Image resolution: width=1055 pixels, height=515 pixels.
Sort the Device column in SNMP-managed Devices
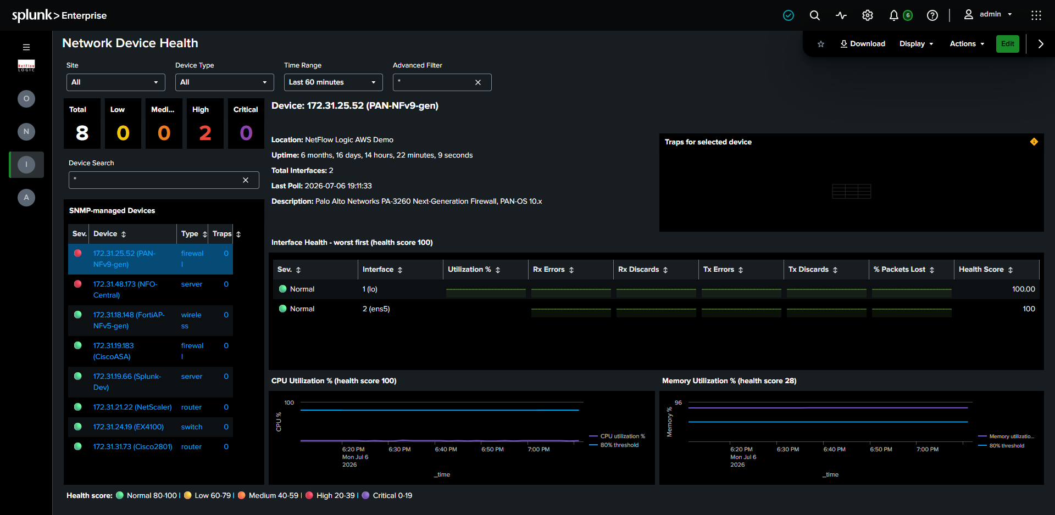click(x=124, y=234)
